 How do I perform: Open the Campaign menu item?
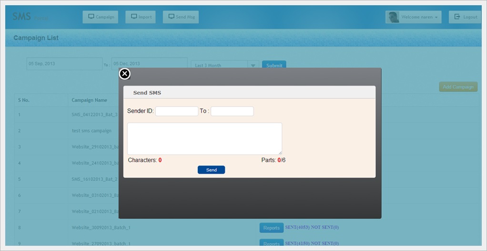(x=101, y=17)
